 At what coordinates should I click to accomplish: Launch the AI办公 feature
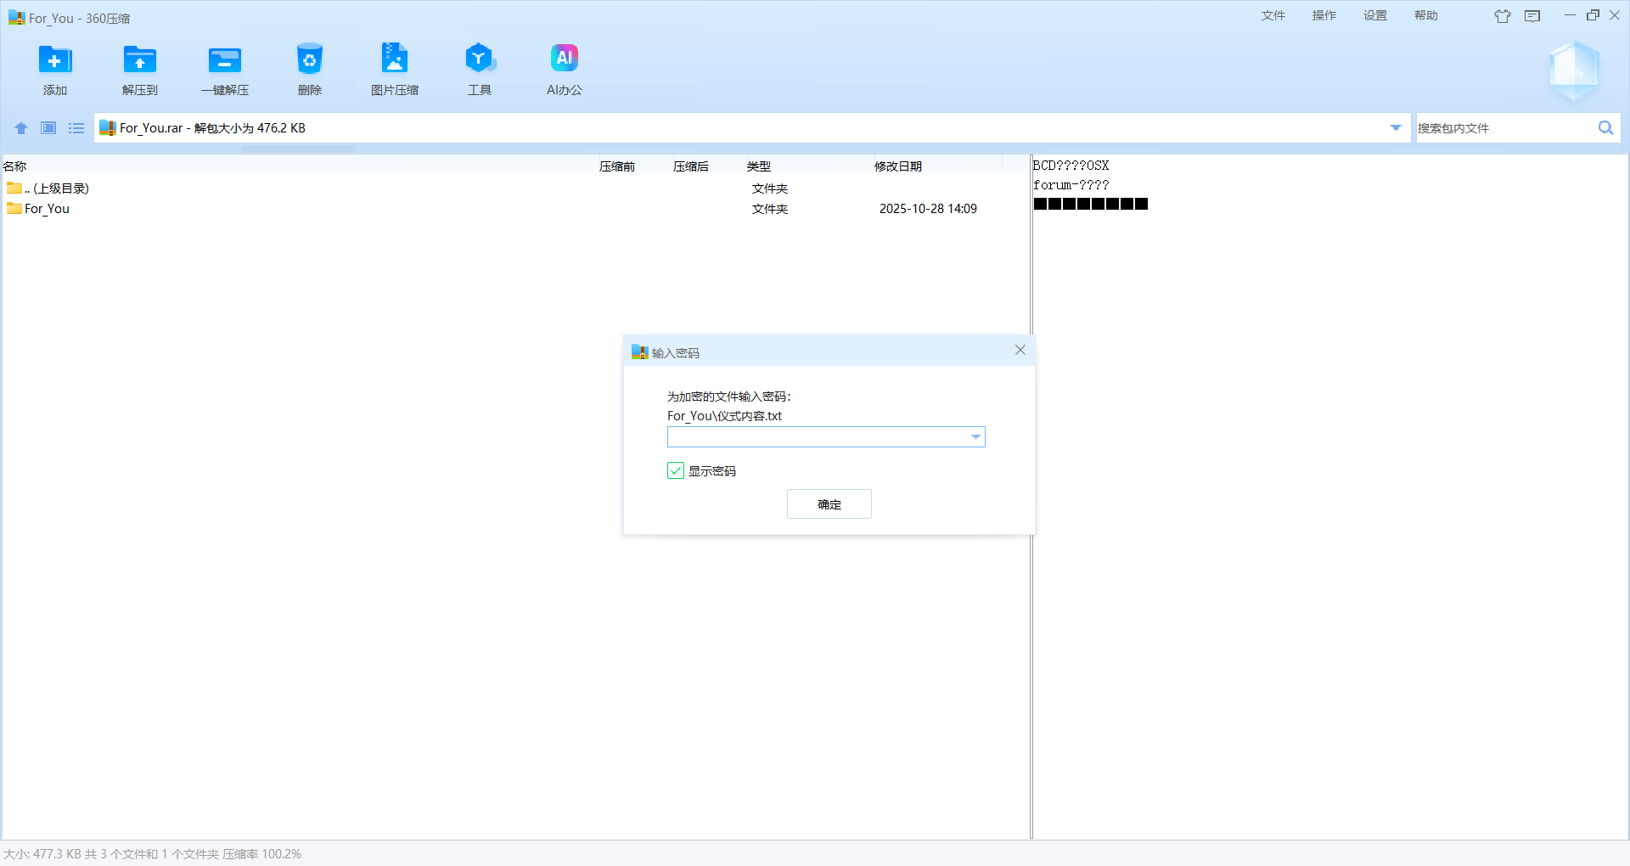click(565, 60)
